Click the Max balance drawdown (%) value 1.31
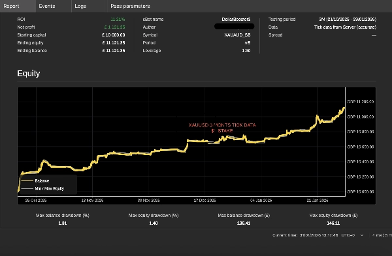Screen dimensions: 392x256 pos(63,223)
